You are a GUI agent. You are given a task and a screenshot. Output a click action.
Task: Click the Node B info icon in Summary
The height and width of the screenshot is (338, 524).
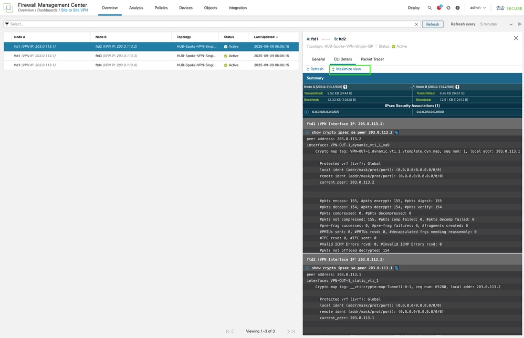457,87
